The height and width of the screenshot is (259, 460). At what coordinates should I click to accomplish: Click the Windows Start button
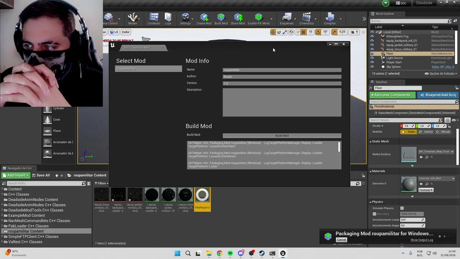178,253
